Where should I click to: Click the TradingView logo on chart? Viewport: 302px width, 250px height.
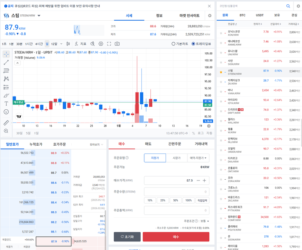19,117
